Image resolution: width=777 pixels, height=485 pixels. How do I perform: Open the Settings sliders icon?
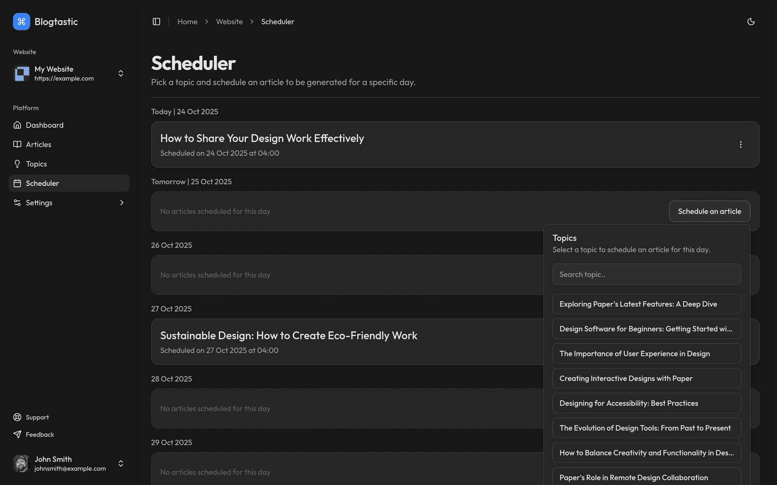point(17,202)
